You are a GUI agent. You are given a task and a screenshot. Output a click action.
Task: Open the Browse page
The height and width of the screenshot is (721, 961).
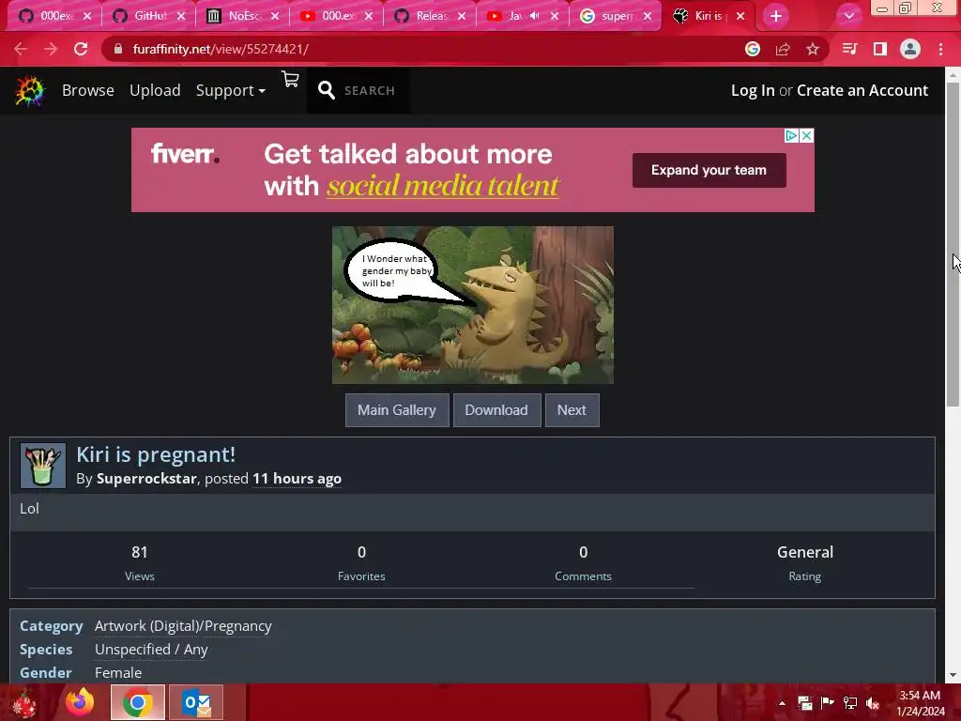(87, 91)
